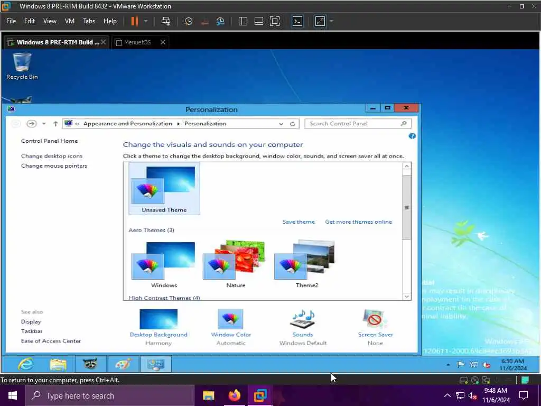The image size is (541, 406).
Task: Expand the address bar history dropdown
Action: click(x=281, y=124)
